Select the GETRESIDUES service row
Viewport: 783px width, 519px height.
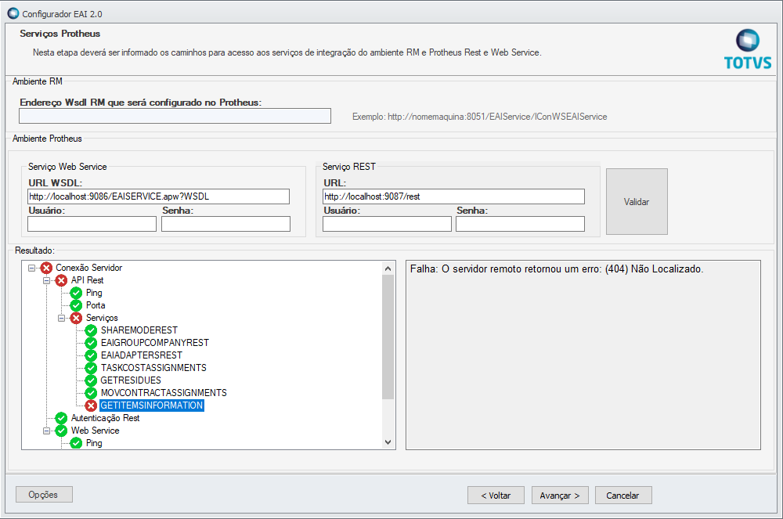click(130, 380)
